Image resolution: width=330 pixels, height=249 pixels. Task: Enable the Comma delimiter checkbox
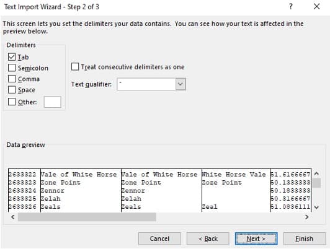click(12, 79)
